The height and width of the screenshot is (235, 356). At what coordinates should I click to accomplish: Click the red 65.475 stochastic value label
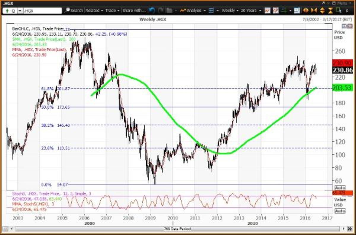point(342,193)
